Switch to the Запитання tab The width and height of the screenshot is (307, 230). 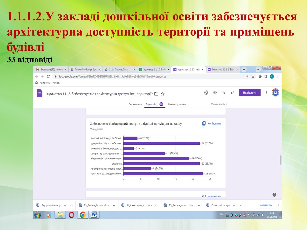[x=135, y=104]
